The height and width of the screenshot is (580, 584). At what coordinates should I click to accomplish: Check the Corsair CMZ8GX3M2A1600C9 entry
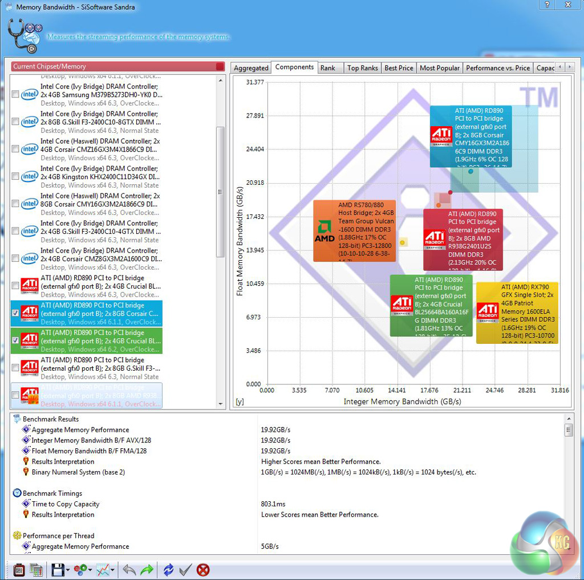click(15, 258)
